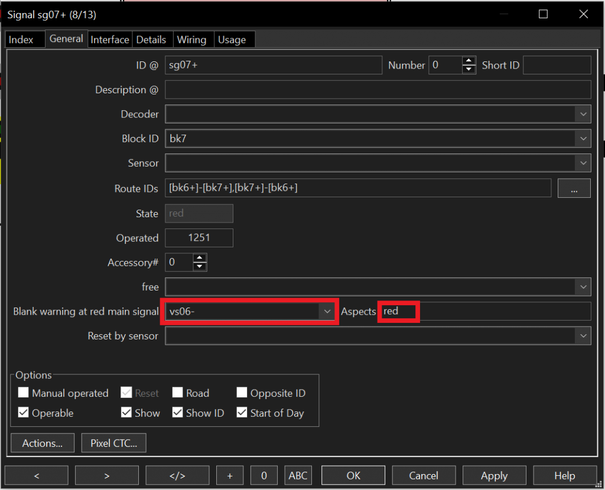Click the '+' add button
605x490 pixels.
230,475
